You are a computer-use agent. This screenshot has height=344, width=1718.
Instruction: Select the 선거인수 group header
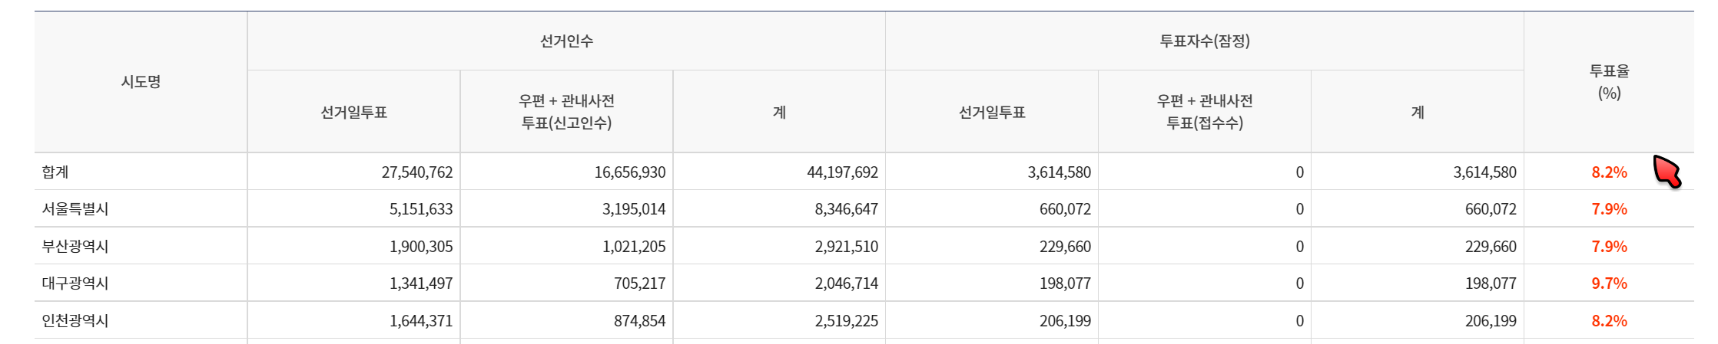tap(566, 41)
